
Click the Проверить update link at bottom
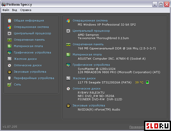coord(137,127)
